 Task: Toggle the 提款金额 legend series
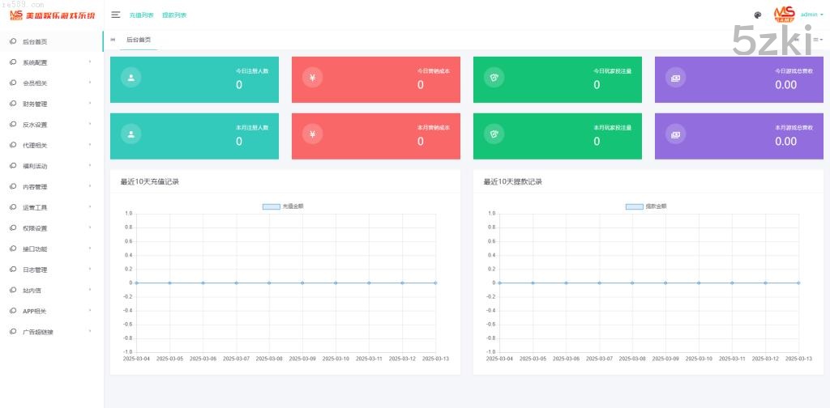pyautogui.click(x=647, y=206)
